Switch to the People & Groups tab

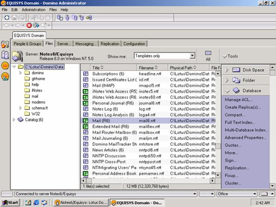click(28, 44)
